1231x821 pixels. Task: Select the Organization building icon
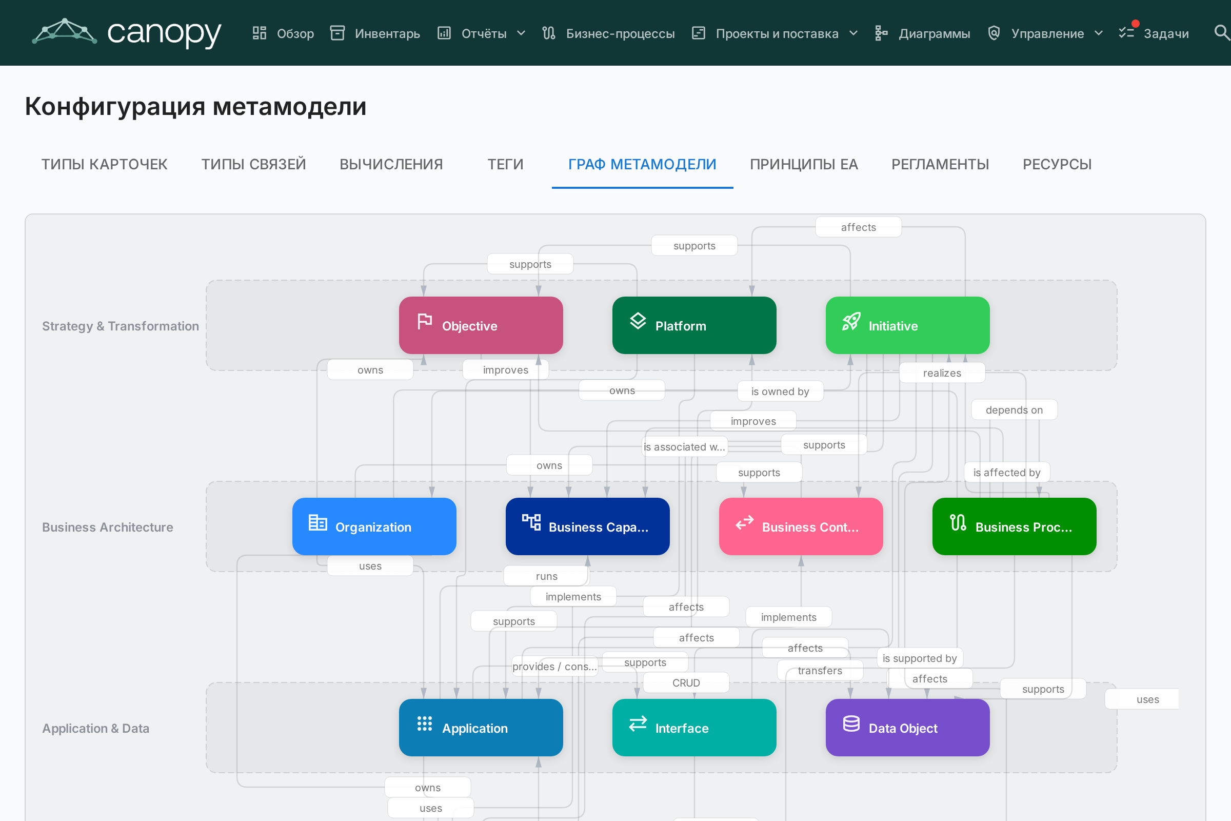[317, 522]
